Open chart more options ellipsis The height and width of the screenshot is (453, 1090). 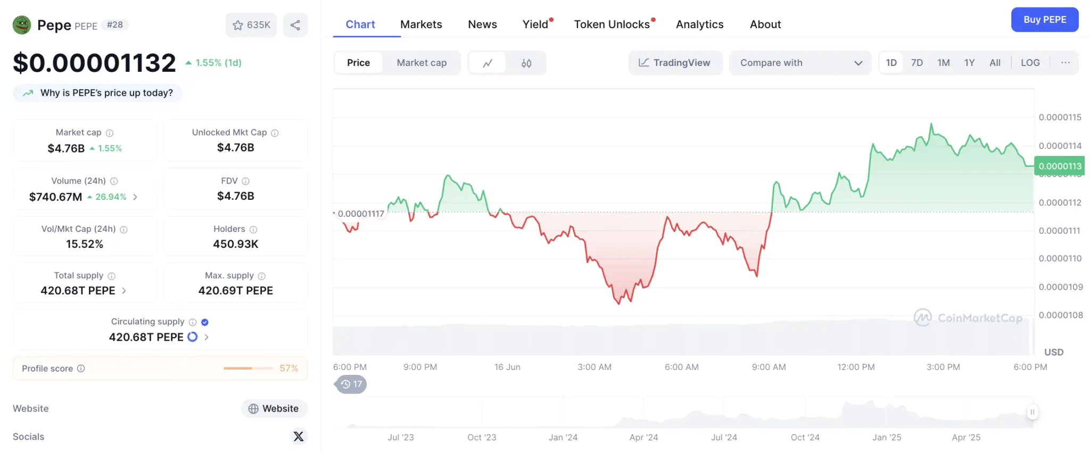tap(1065, 63)
